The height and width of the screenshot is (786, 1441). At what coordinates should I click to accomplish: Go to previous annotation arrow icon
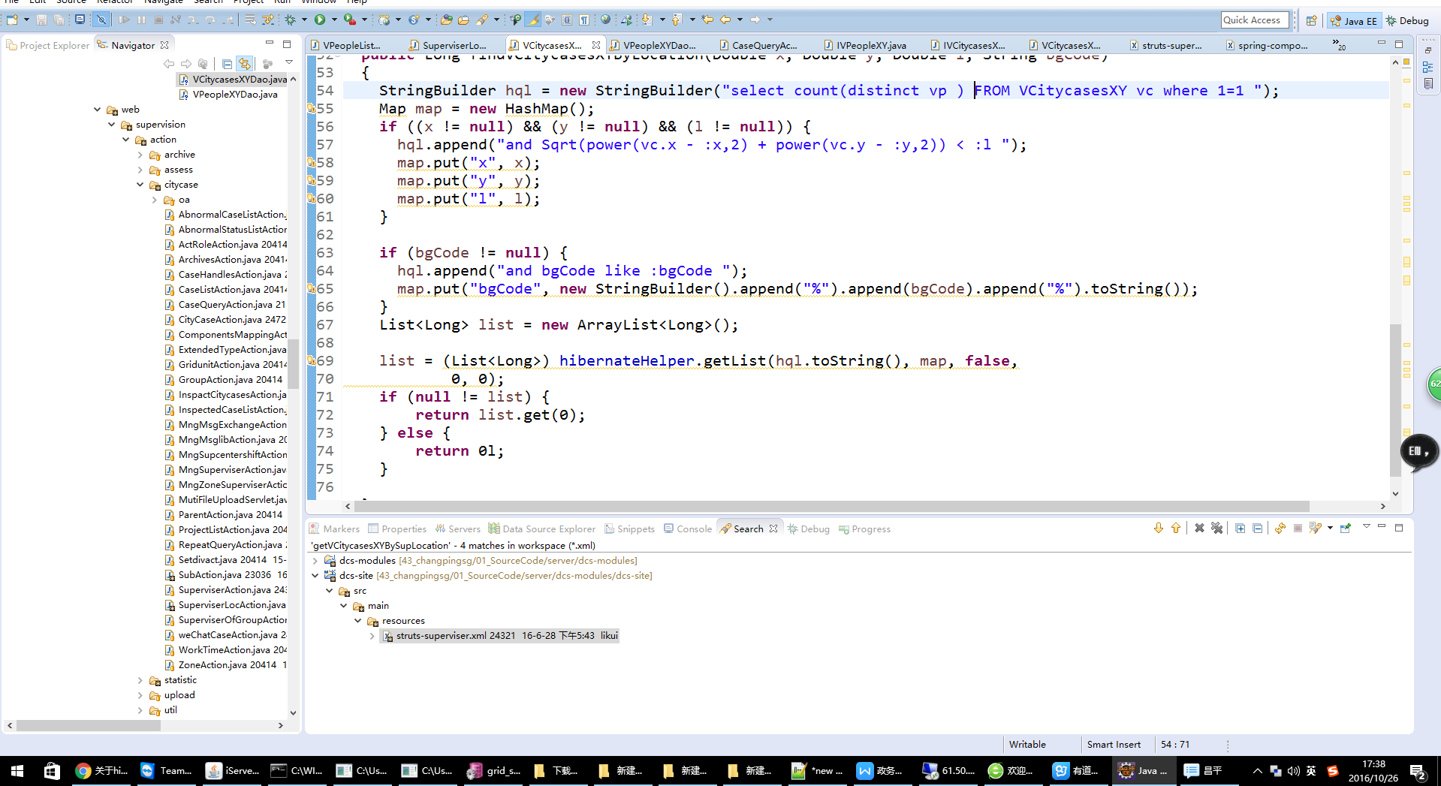[677, 20]
